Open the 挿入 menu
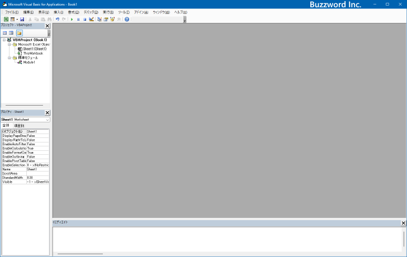 (x=58, y=12)
